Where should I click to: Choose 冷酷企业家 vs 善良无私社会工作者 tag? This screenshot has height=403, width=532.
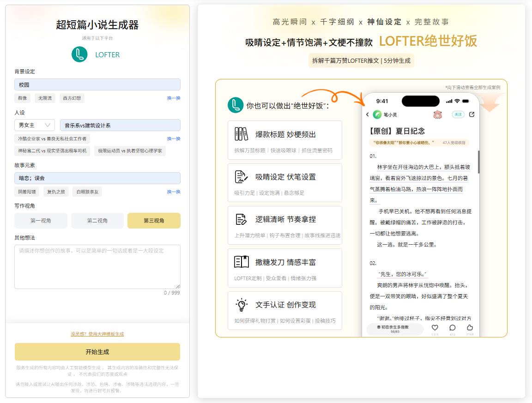[52, 139]
